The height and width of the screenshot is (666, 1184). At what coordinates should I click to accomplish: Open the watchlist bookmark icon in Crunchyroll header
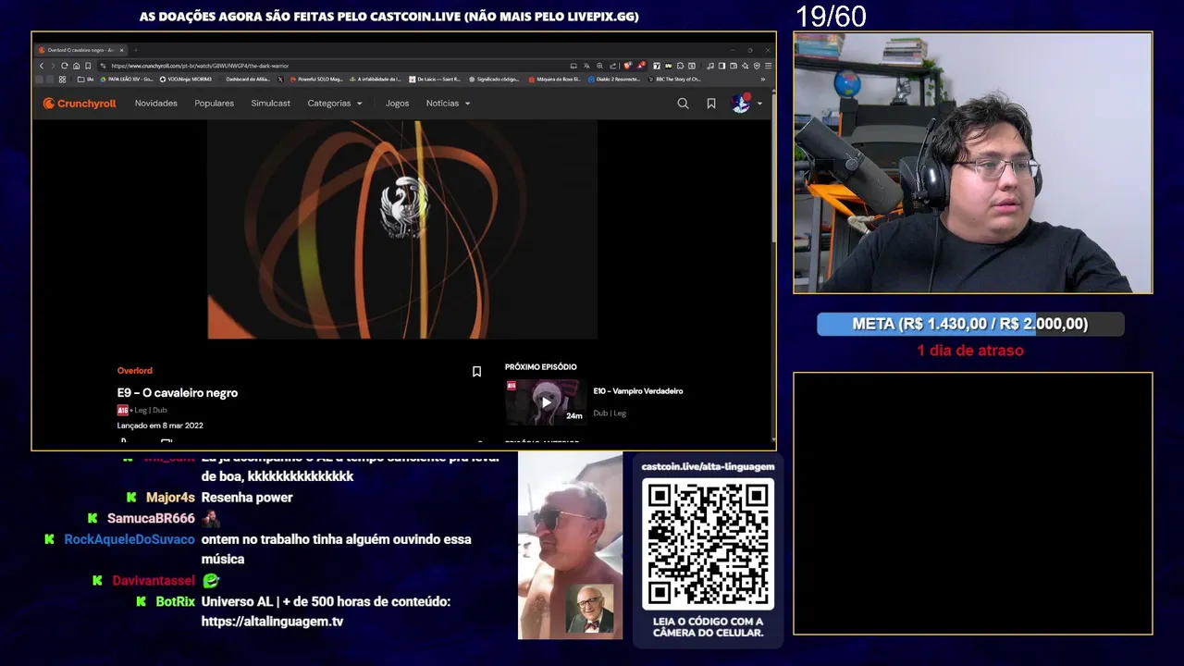coord(711,104)
